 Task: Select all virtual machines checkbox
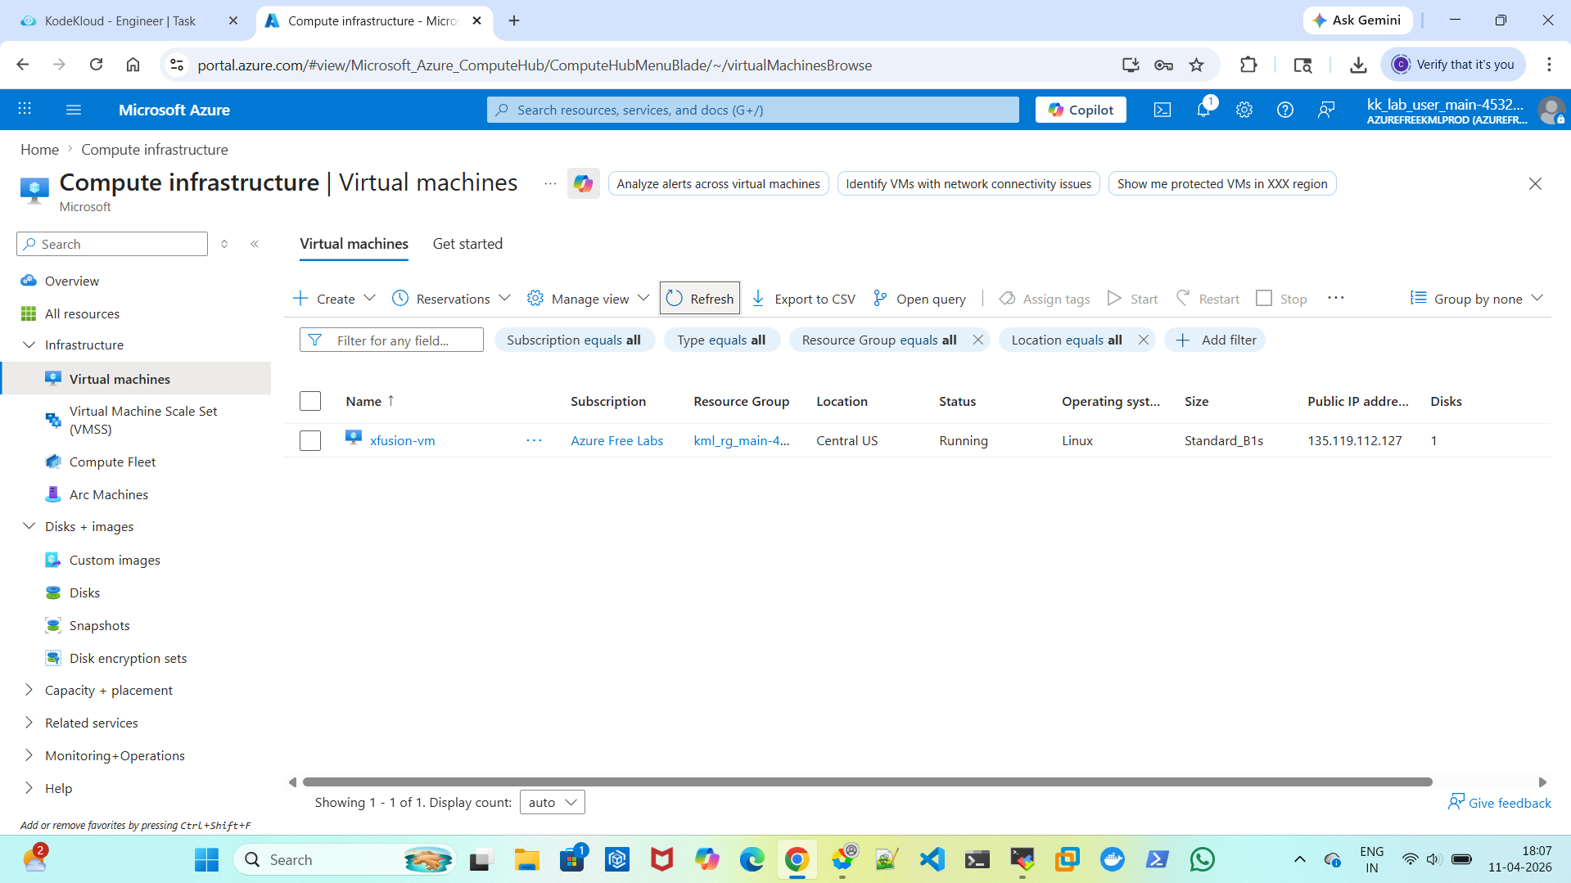310,401
